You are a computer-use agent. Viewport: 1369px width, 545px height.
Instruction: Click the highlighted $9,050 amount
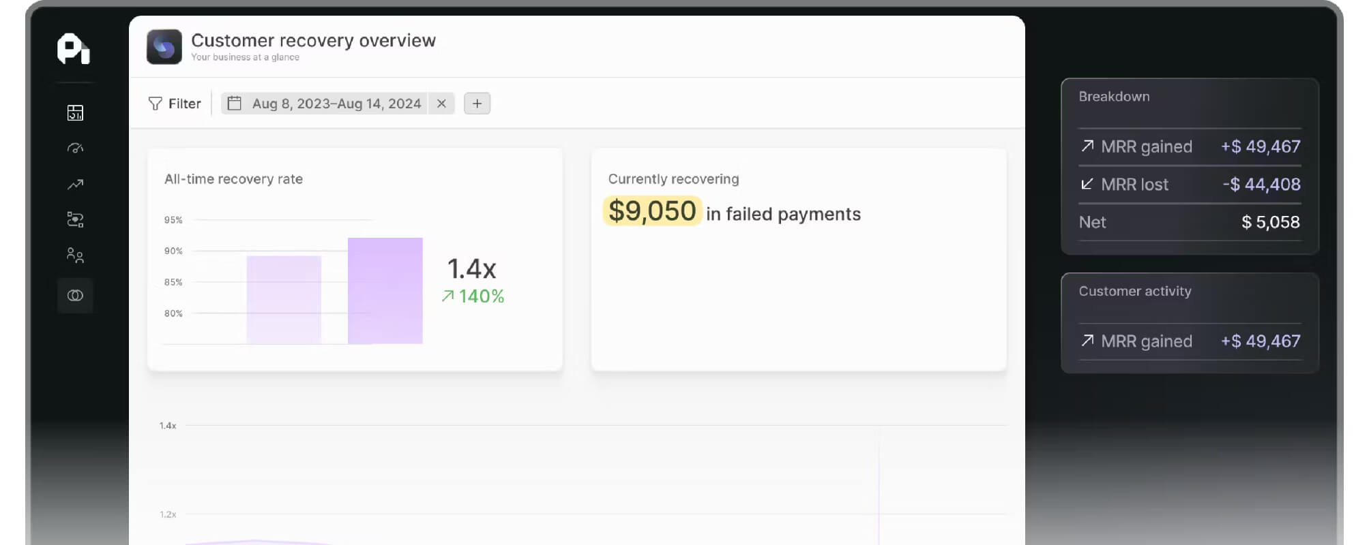(652, 211)
